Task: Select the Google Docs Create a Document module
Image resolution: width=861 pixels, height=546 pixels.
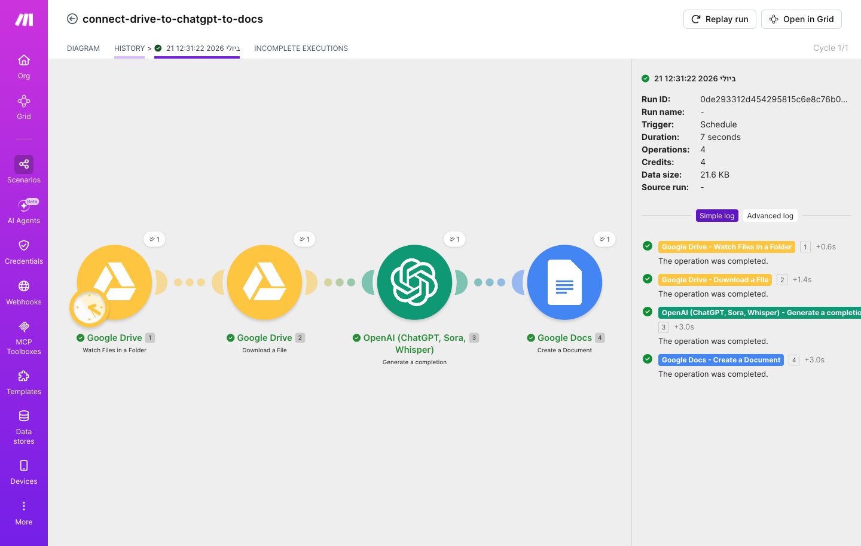Action: click(x=564, y=282)
